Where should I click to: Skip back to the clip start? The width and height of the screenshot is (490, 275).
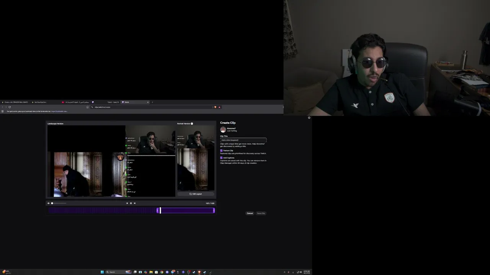pyautogui.click(x=127, y=203)
